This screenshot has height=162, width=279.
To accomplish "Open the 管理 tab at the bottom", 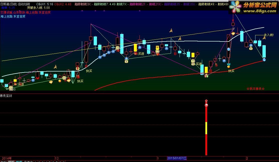I will [x=19, y=161].
